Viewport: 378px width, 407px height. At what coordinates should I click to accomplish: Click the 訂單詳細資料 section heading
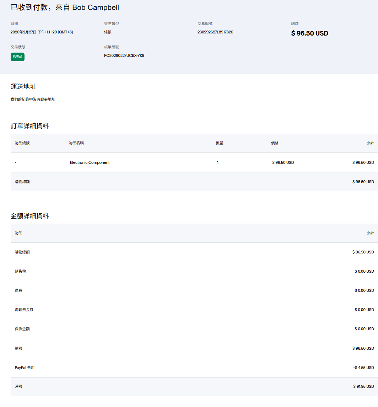[x=30, y=126]
